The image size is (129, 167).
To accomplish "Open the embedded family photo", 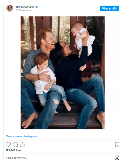I will click(x=63, y=73).
